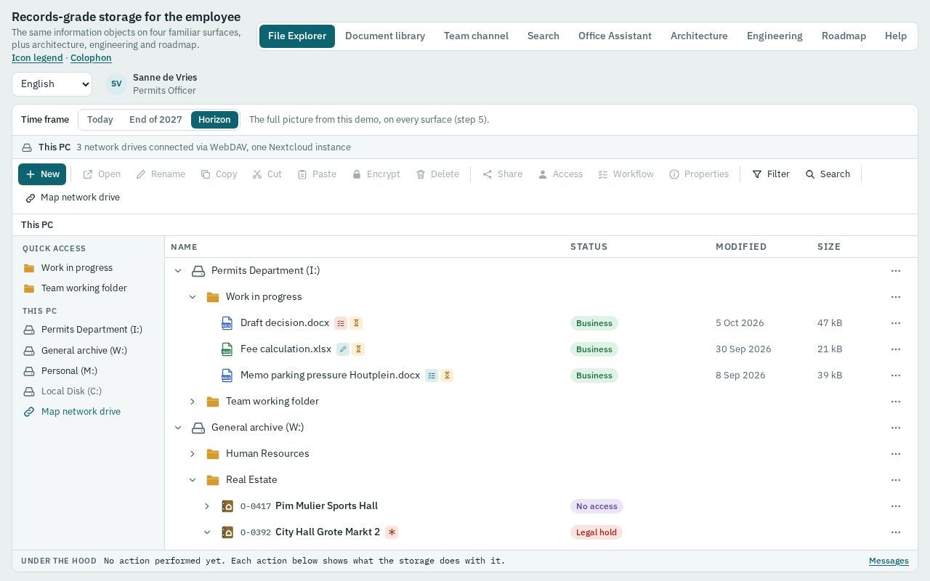This screenshot has width=930, height=581.
Task: Expand the Team working folder in tree
Action: 193,402
